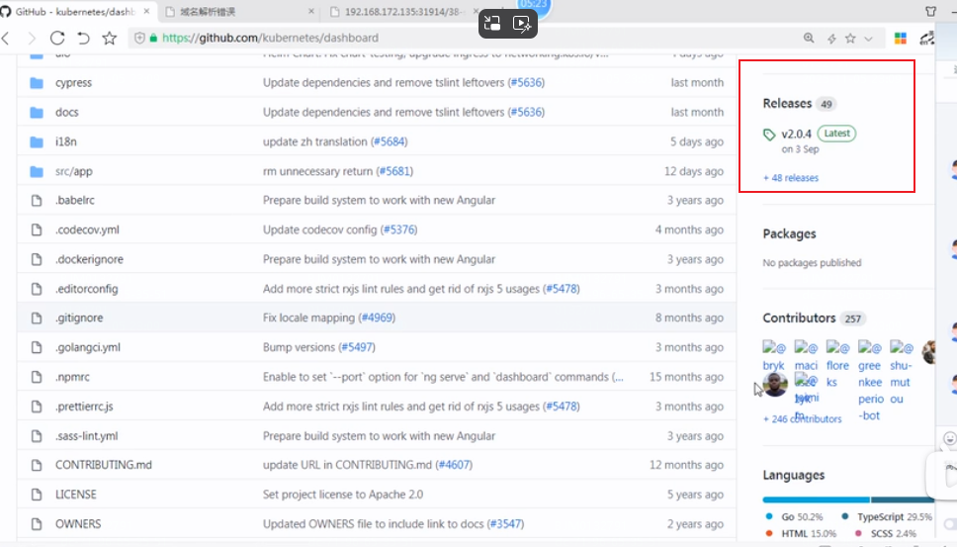Click the 'update zh translation' commit message
Viewport: 957px width, 547px height.
click(315, 141)
